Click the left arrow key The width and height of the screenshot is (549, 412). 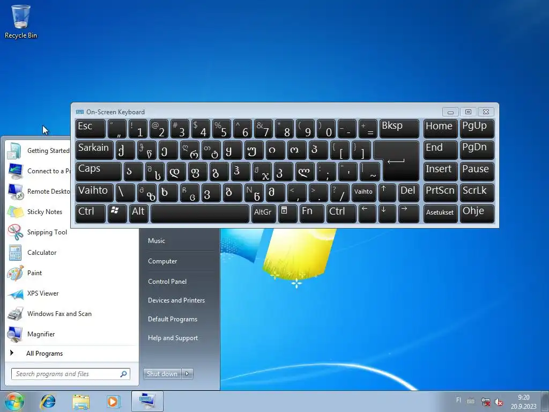point(367,214)
